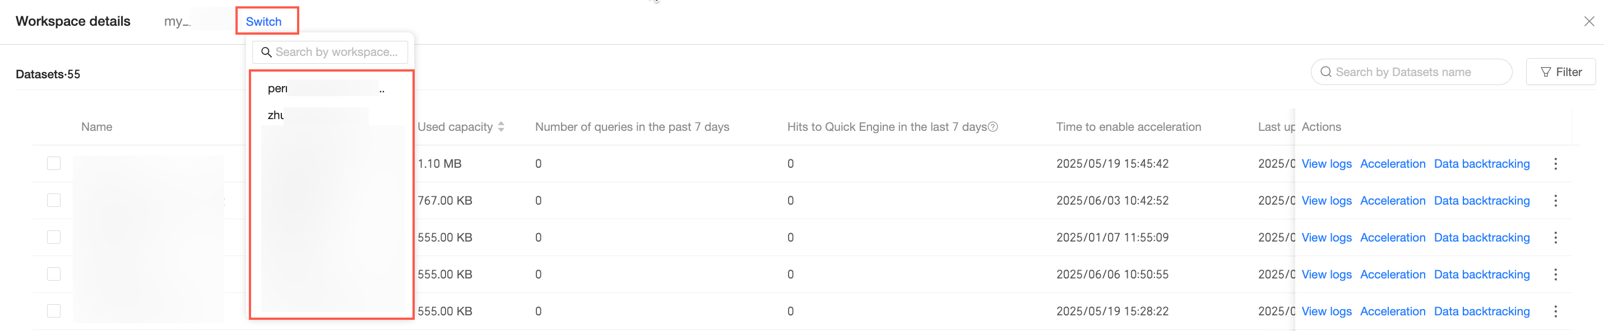
Task: Open more actions menu for first row
Action: (x=1555, y=164)
